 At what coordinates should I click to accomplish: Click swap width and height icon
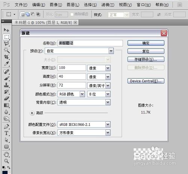pos(159,15)
